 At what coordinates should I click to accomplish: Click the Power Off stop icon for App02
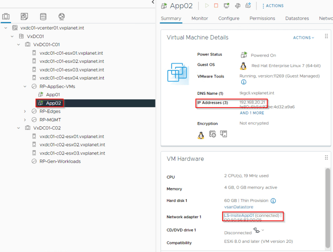coord(216,6)
